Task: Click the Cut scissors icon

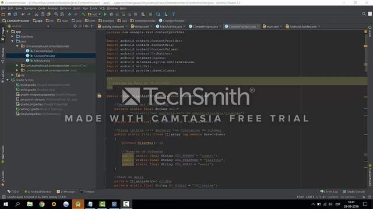Action: (x=36, y=14)
